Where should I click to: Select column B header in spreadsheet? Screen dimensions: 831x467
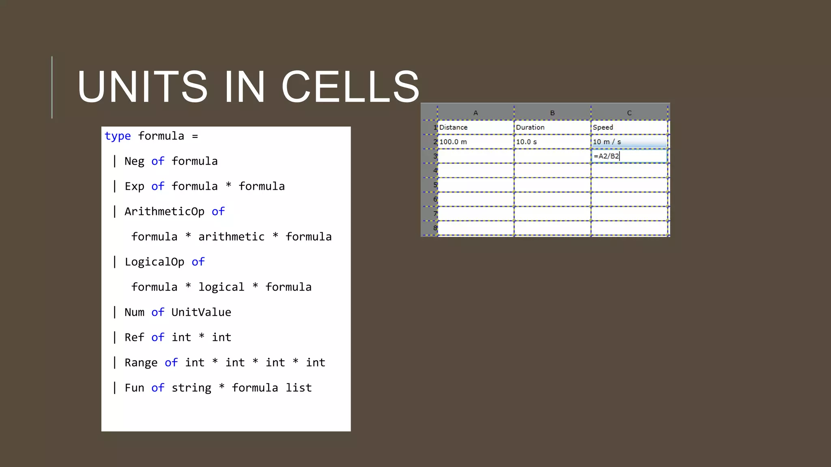click(x=552, y=113)
